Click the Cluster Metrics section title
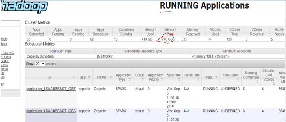The image size is (286, 122). pos(37,23)
